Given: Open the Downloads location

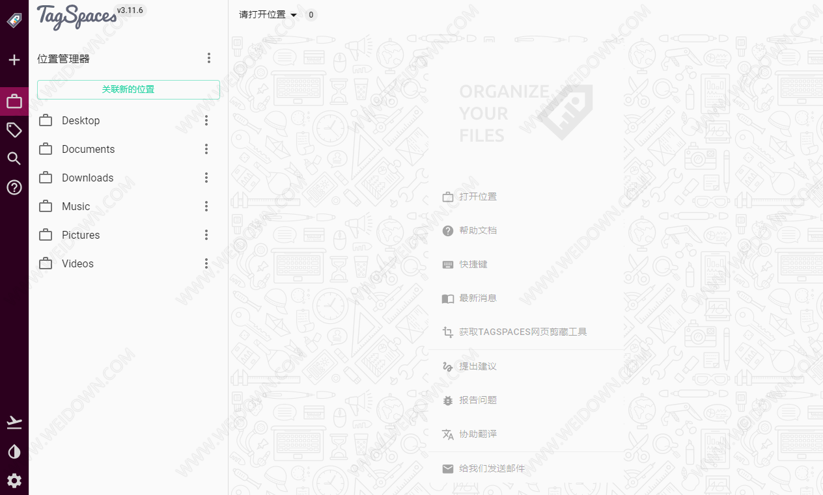Looking at the screenshot, I should point(87,178).
